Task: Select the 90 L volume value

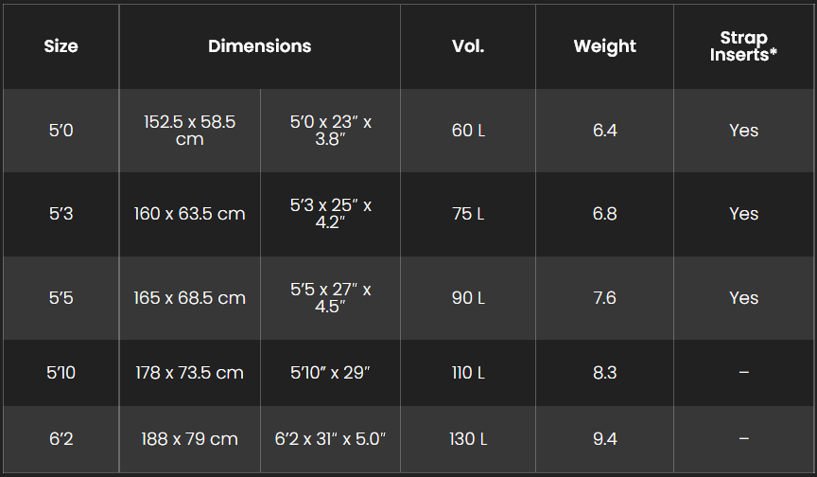Action: pos(468,298)
